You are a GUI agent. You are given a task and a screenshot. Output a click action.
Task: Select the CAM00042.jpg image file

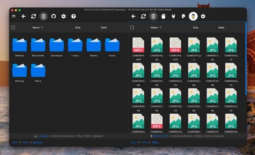click(x=231, y=99)
